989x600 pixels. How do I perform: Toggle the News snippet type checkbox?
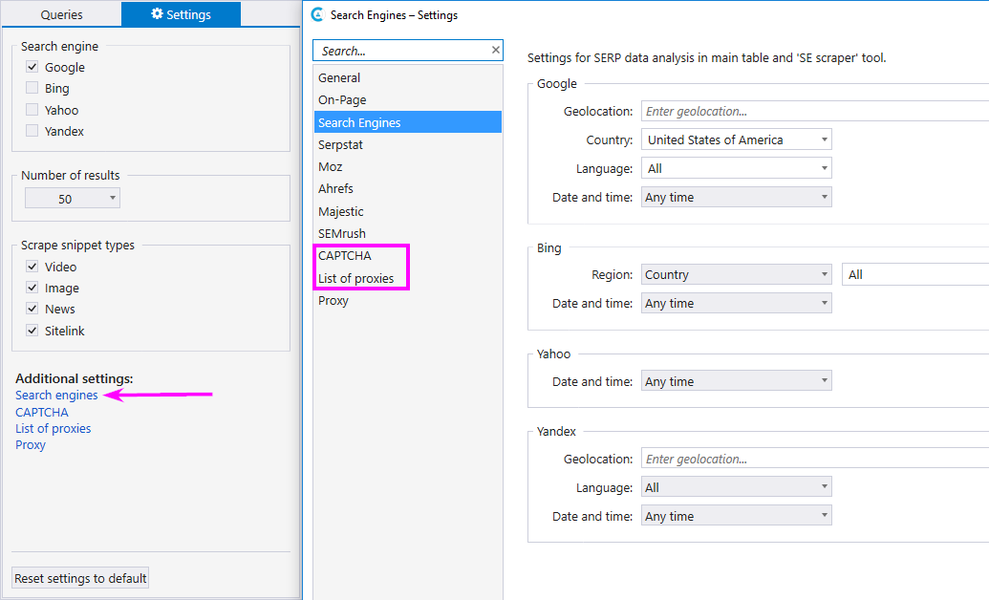(32, 309)
